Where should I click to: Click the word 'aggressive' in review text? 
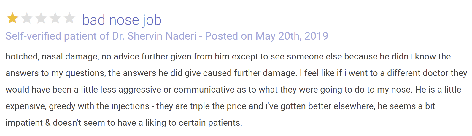tap(140, 90)
